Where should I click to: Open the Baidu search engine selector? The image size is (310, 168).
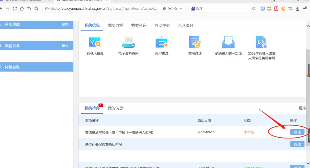[192, 9]
